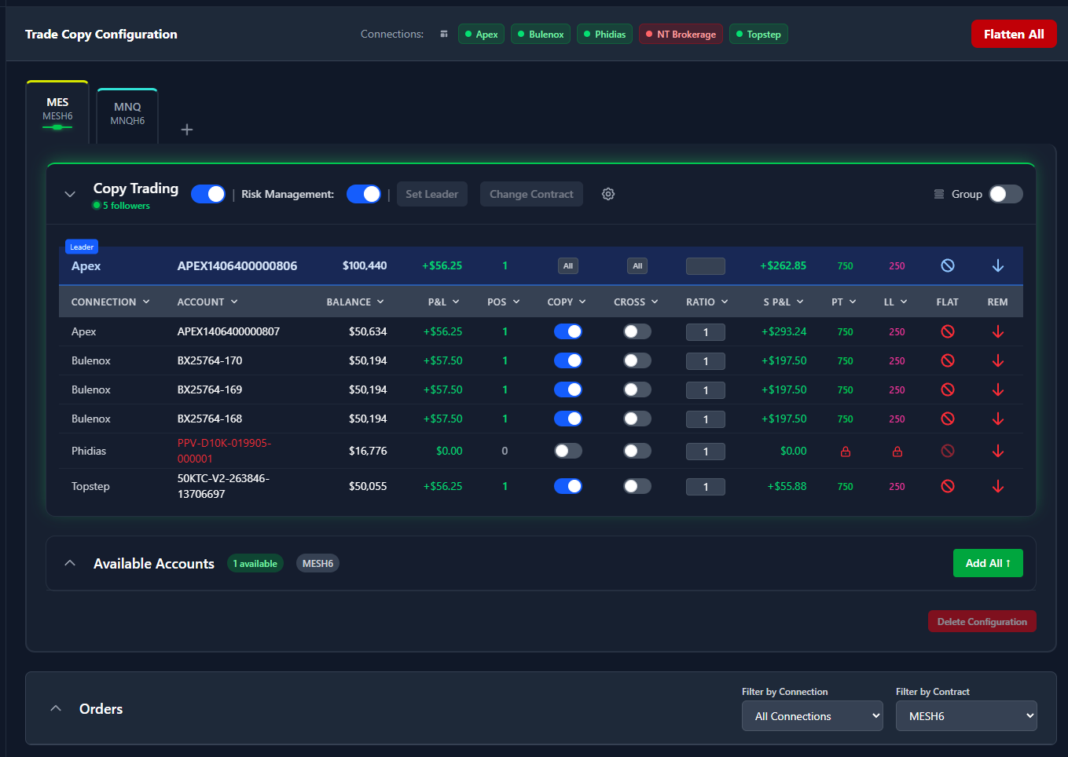This screenshot has width=1068, height=757.
Task: Click the blue down arrow in leader row
Action: point(997,265)
